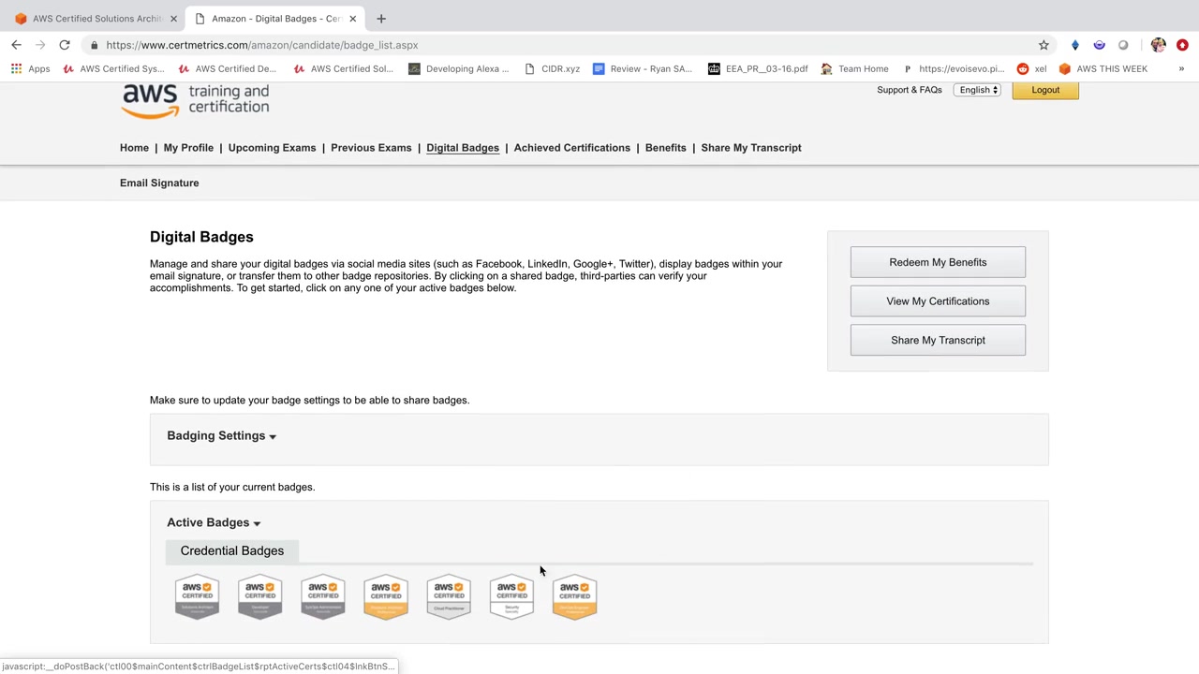1199x674 pixels.
Task: Bookmark this page with the star icon
Action: [1044, 45]
